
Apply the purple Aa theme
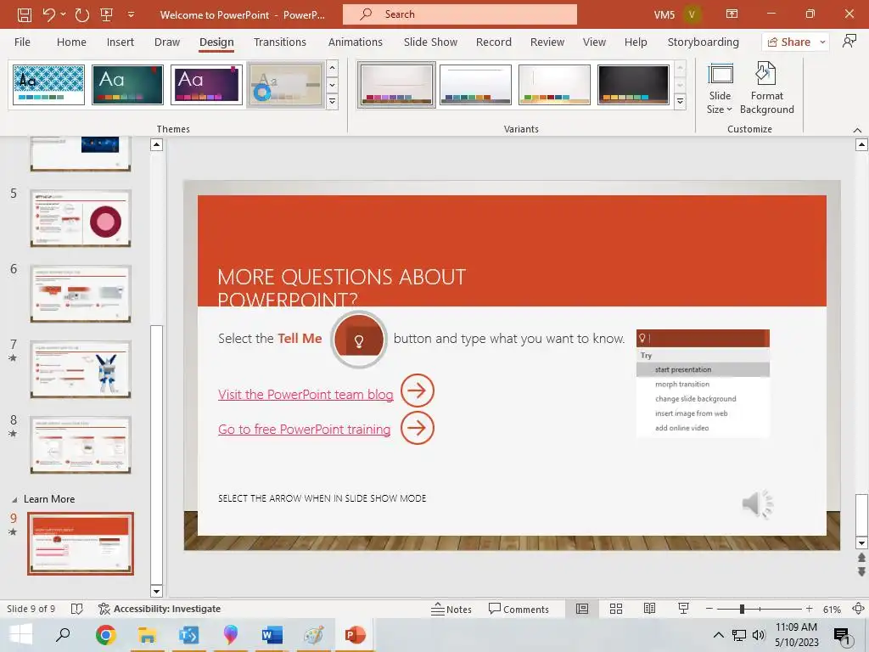(x=206, y=85)
